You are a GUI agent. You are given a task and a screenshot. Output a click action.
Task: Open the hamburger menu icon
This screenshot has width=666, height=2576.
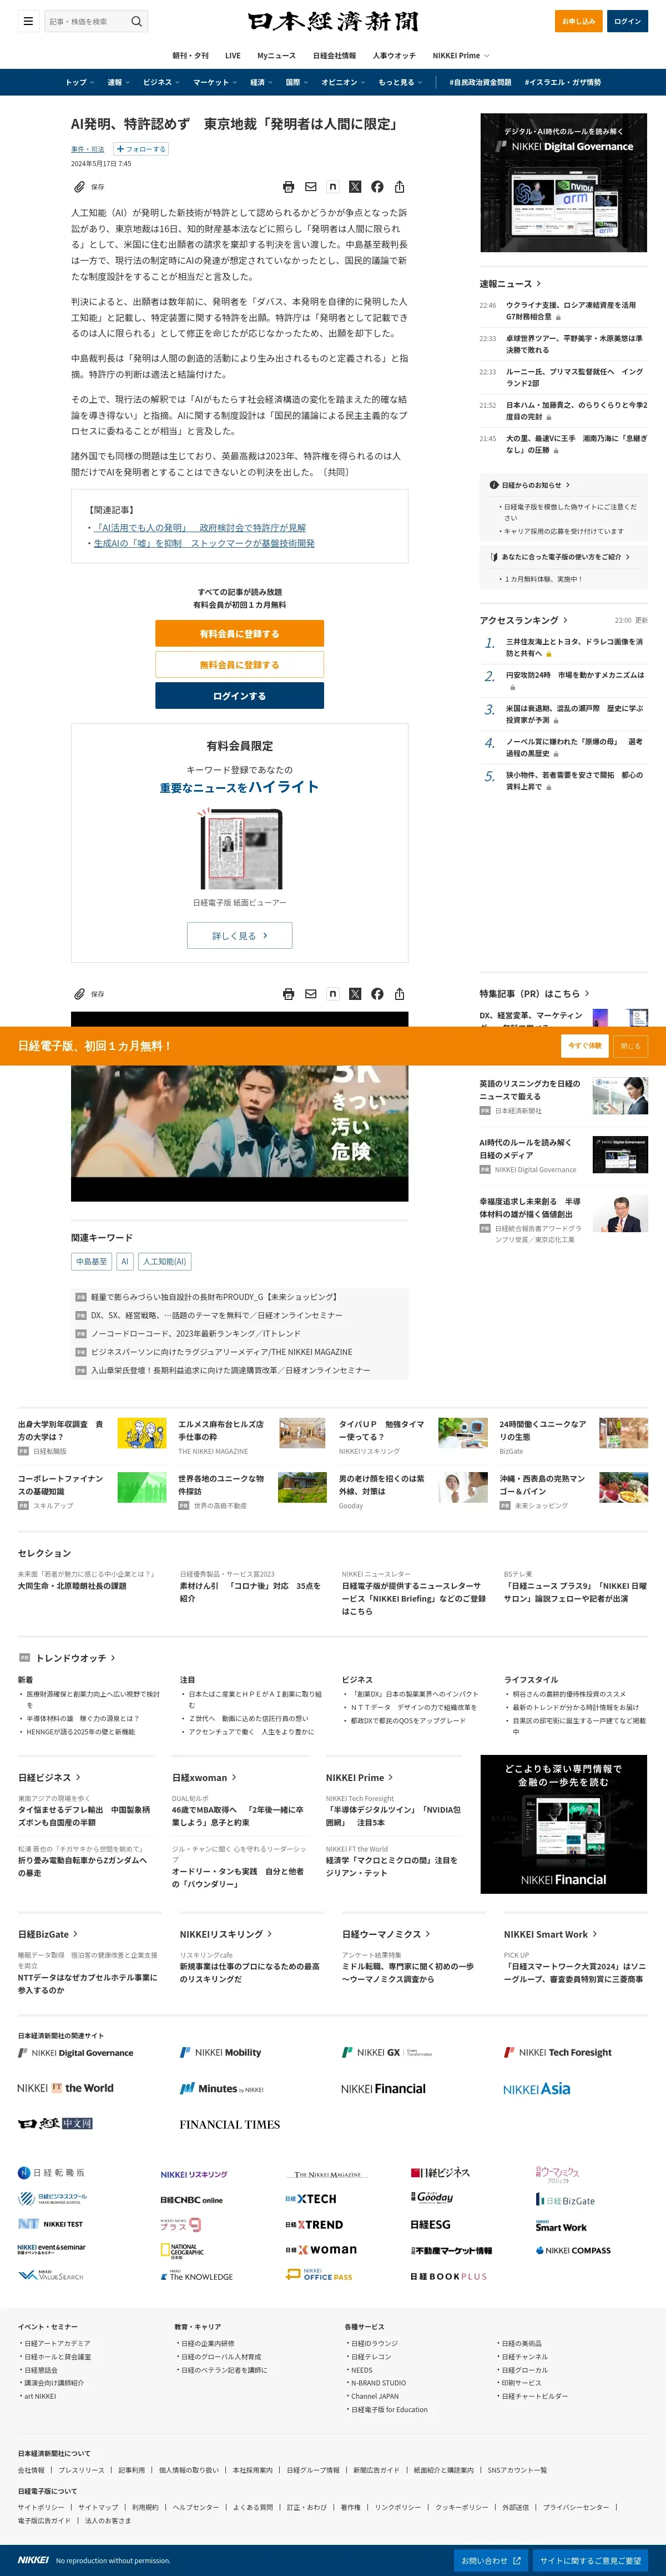click(x=28, y=21)
